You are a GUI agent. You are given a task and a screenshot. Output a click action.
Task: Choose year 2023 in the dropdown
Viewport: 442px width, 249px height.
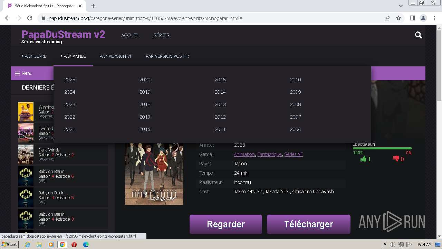click(69, 104)
